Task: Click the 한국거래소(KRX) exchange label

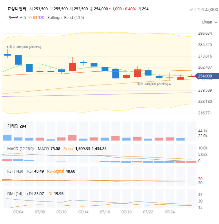Action: click(x=204, y=9)
